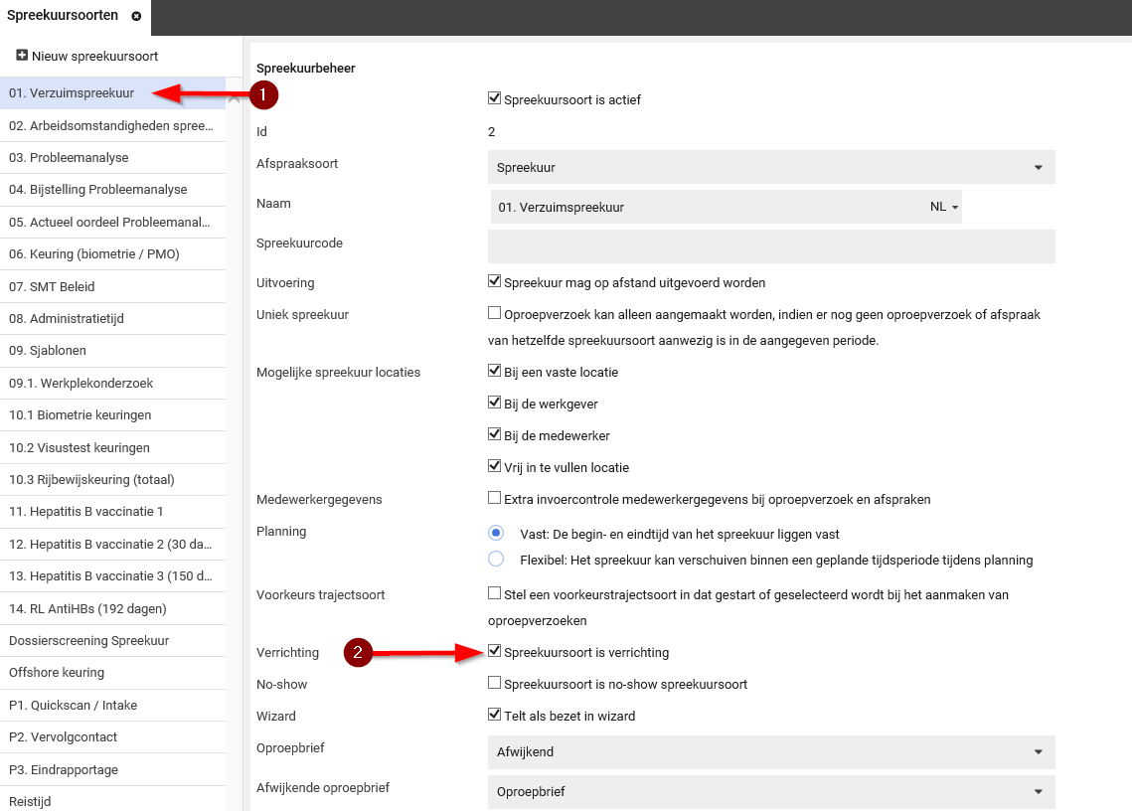This screenshot has height=811, width=1132.
Task: Toggle 'Spreekuursoort is actief' checkbox
Action: (x=495, y=98)
